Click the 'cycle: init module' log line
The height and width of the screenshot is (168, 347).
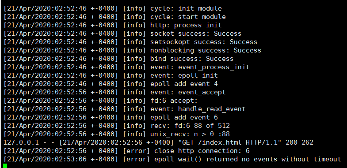(x=186, y=8)
